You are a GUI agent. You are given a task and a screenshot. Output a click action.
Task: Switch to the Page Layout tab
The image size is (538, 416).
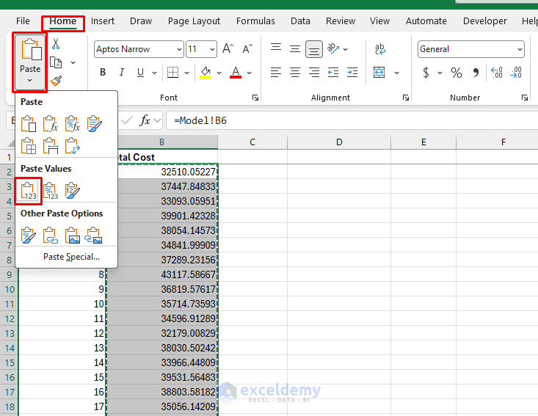[194, 21]
